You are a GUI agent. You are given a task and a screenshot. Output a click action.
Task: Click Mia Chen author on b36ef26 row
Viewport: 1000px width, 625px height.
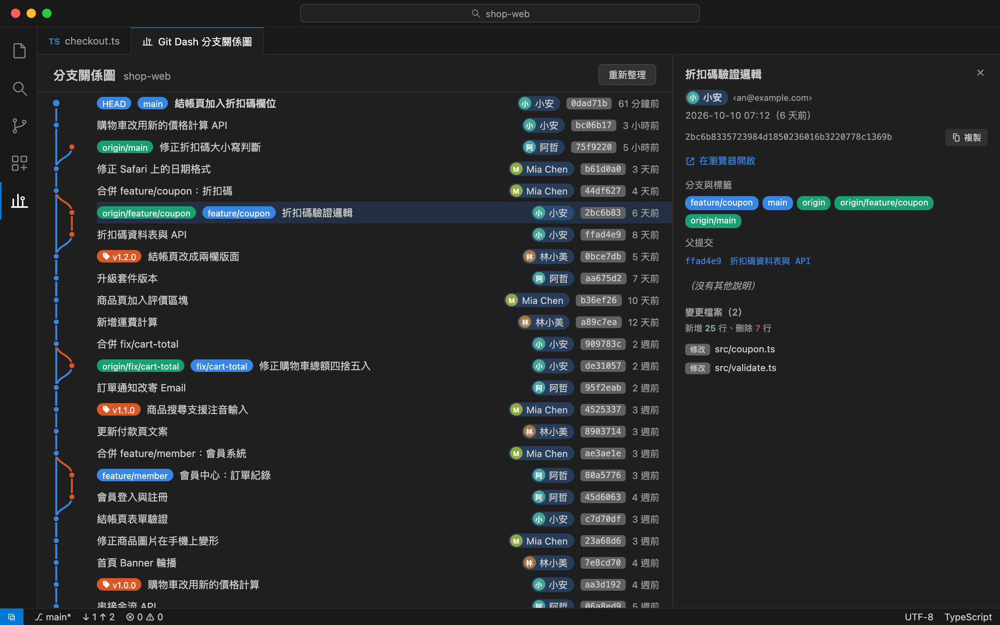click(536, 300)
